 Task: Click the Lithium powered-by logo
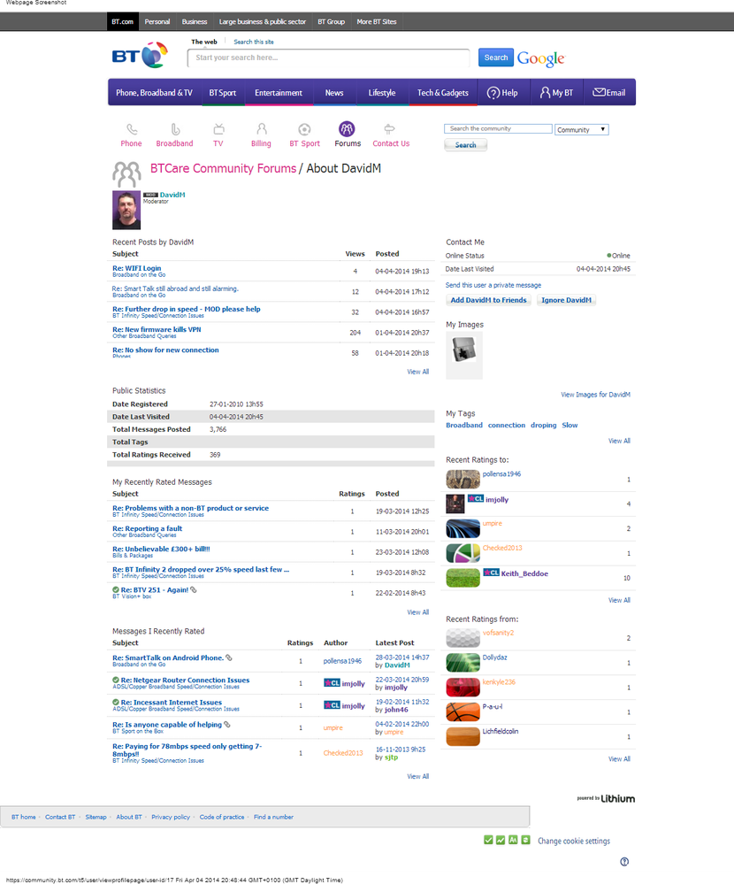[x=606, y=798]
